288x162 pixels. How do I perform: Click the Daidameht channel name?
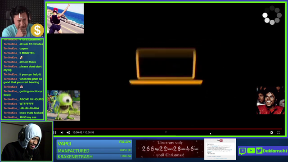pyautogui.click(x=275, y=151)
